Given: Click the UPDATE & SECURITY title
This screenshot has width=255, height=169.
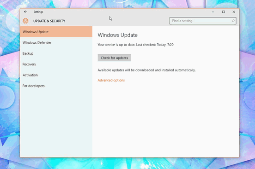Looking at the screenshot, I should click(x=49, y=21).
